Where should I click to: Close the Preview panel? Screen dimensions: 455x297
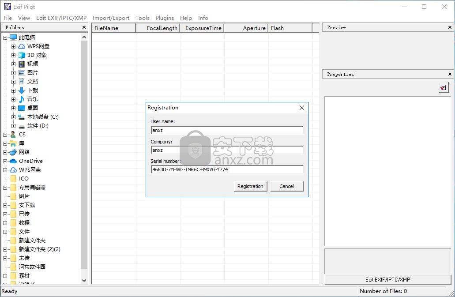click(450, 27)
